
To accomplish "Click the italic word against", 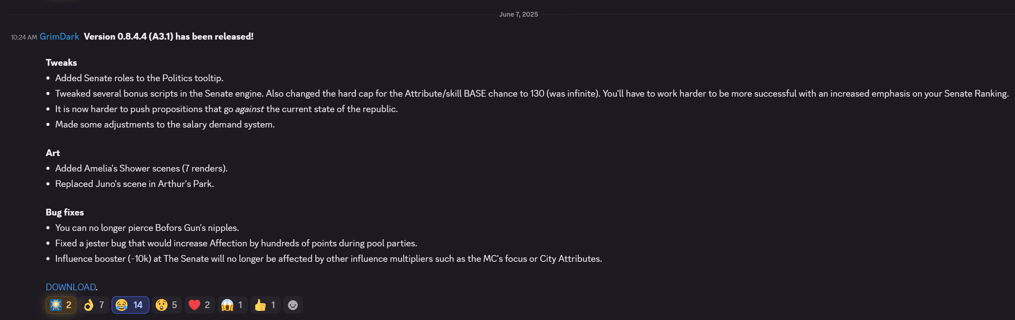I will coord(249,109).
